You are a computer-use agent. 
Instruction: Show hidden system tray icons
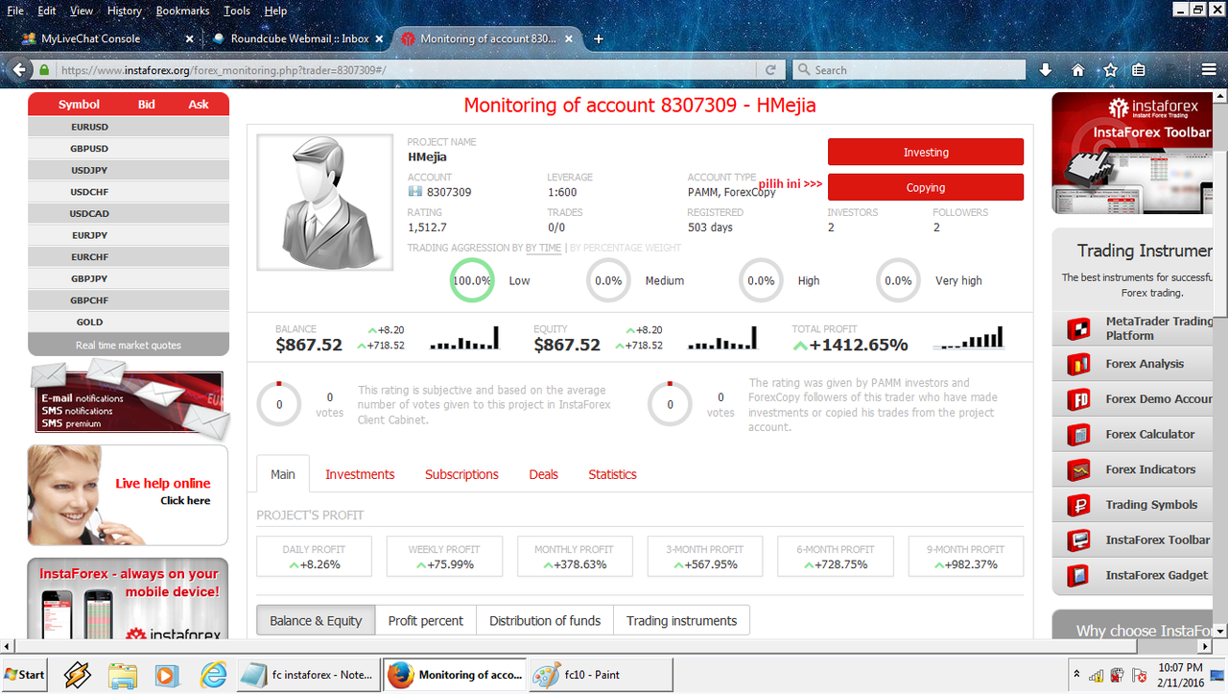tap(1076, 674)
